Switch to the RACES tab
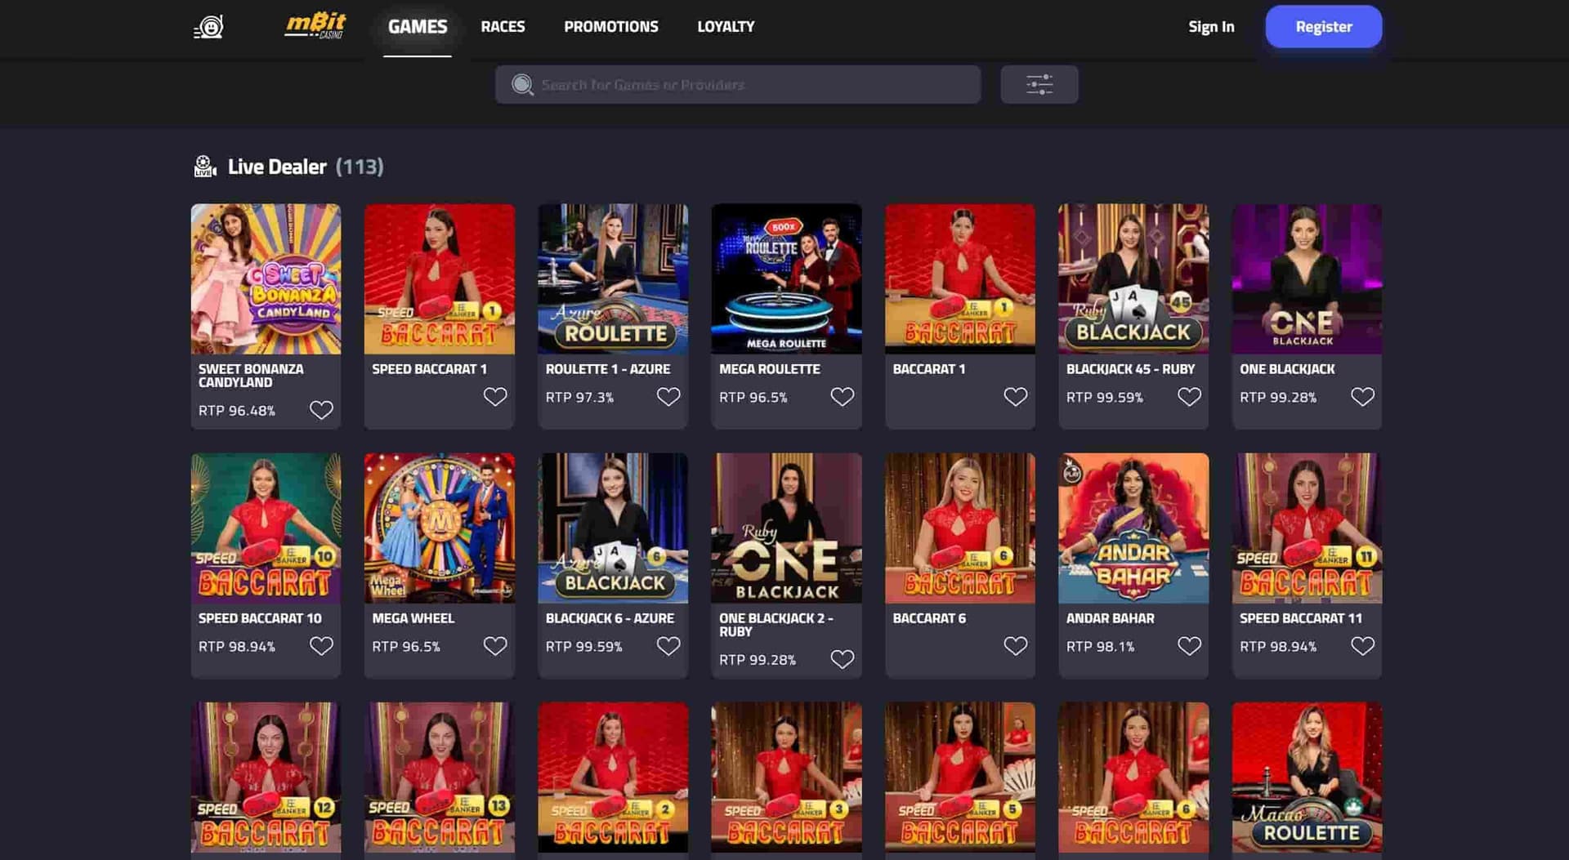 pyautogui.click(x=503, y=26)
